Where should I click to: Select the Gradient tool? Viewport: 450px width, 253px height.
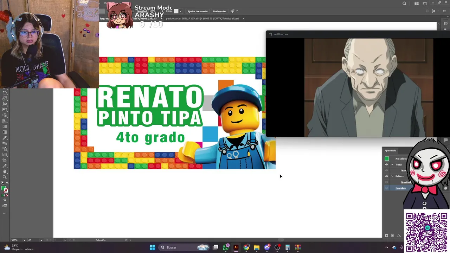(x=5, y=132)
